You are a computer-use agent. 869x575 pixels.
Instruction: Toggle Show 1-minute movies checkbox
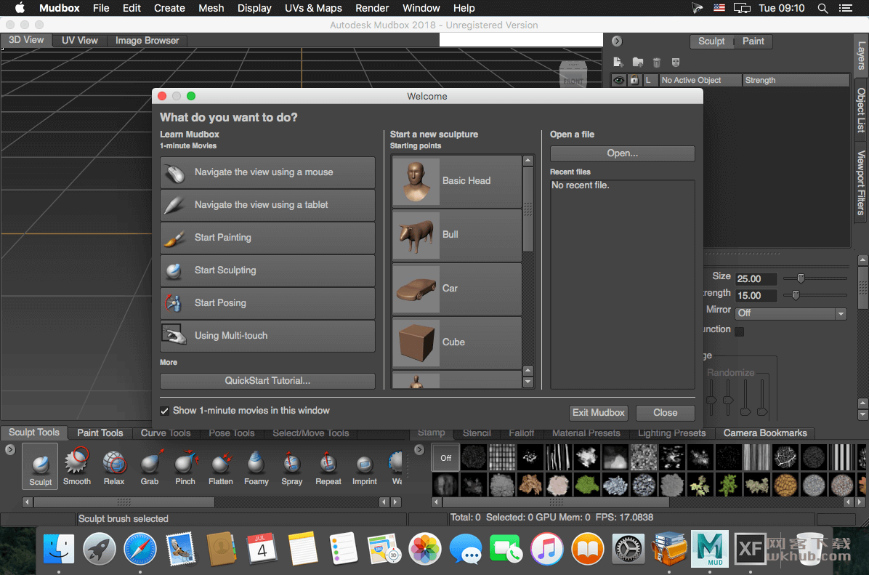(165, 411)
